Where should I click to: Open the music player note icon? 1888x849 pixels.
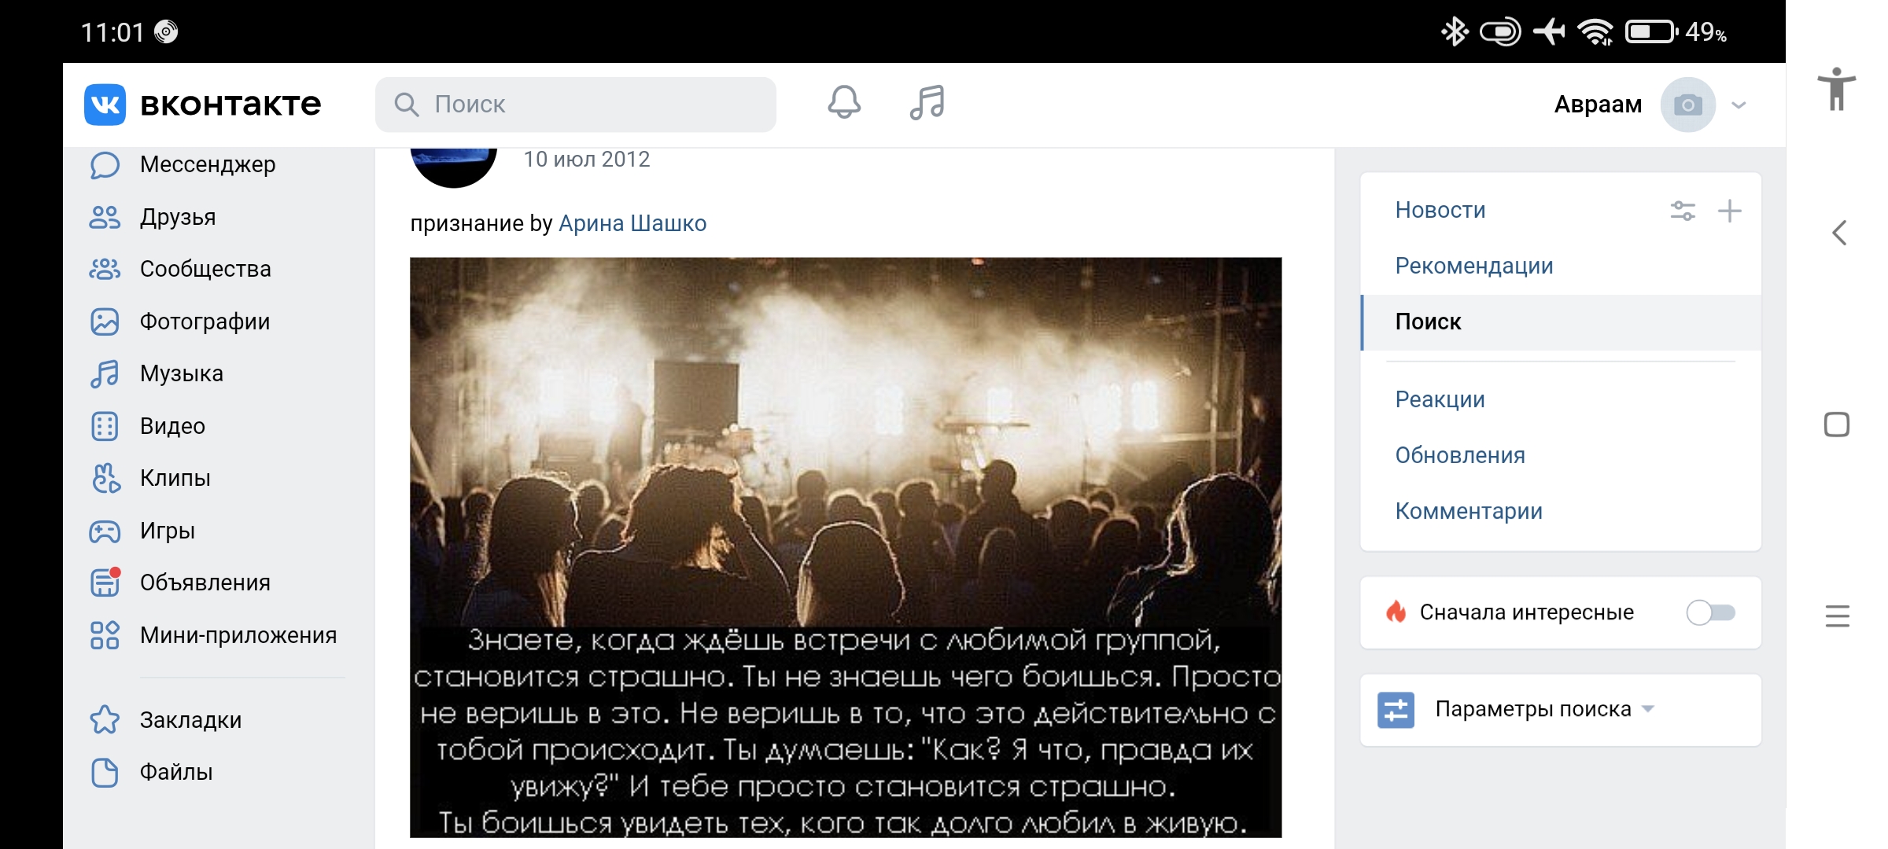[927, 103]
